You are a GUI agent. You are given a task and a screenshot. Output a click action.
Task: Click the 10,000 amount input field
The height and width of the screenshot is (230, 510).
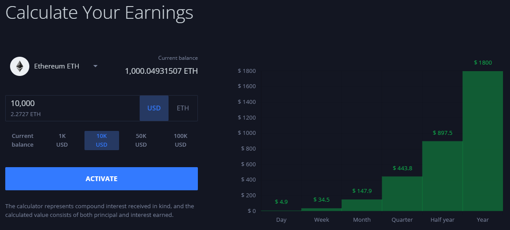(x=73, y=108)
